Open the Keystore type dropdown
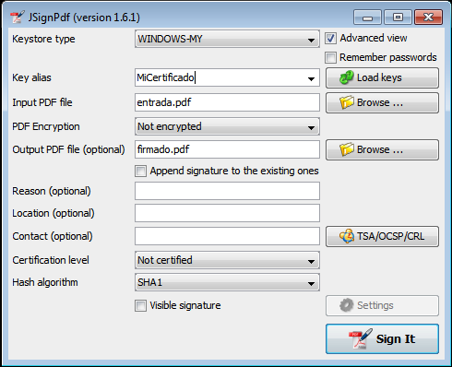This screenshot has height=367, width=452. tap(227, 39)
